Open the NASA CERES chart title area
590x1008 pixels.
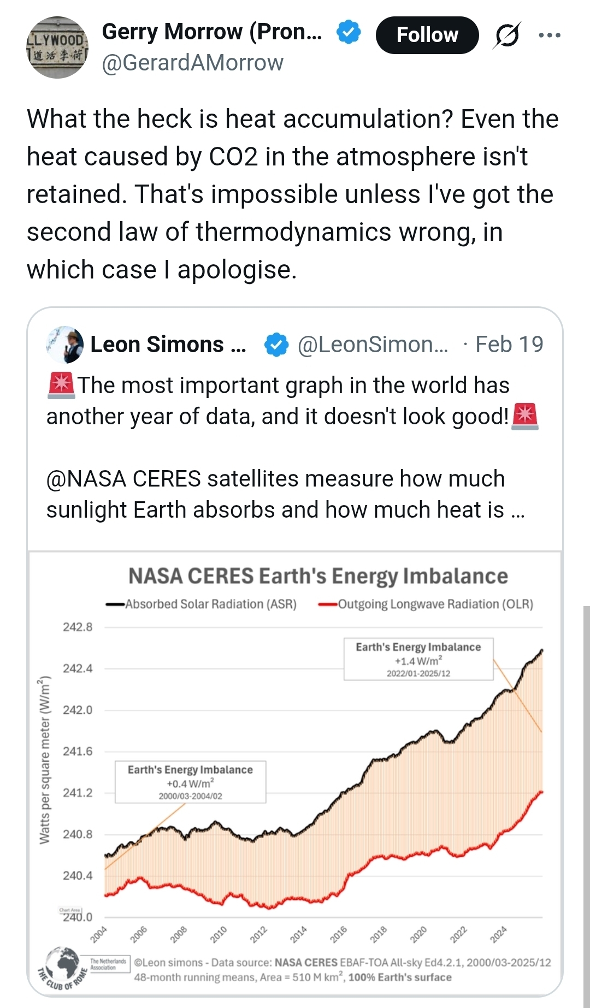tap(318, 576)
